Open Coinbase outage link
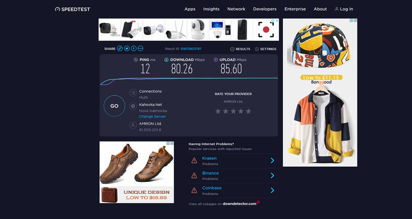The image size is (412, 219). point(212,188)
